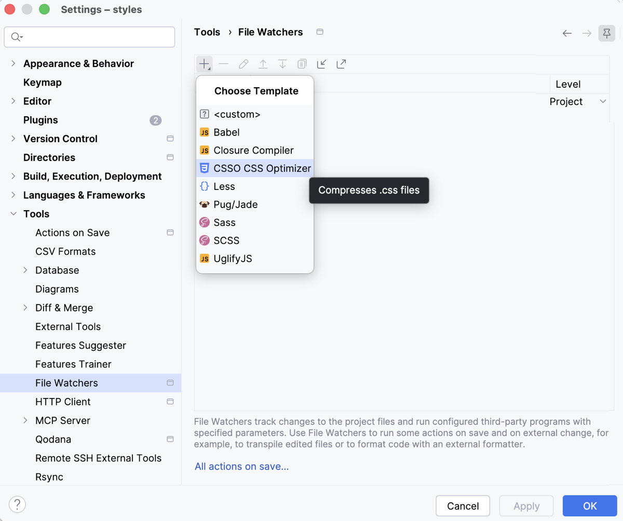Open help with the question mark icon
Image resolution: width=623 pixels, height=521 pixels.
coord(17,504)
